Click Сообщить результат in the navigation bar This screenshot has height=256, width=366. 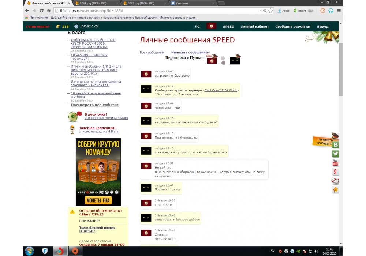pos(293,27)
